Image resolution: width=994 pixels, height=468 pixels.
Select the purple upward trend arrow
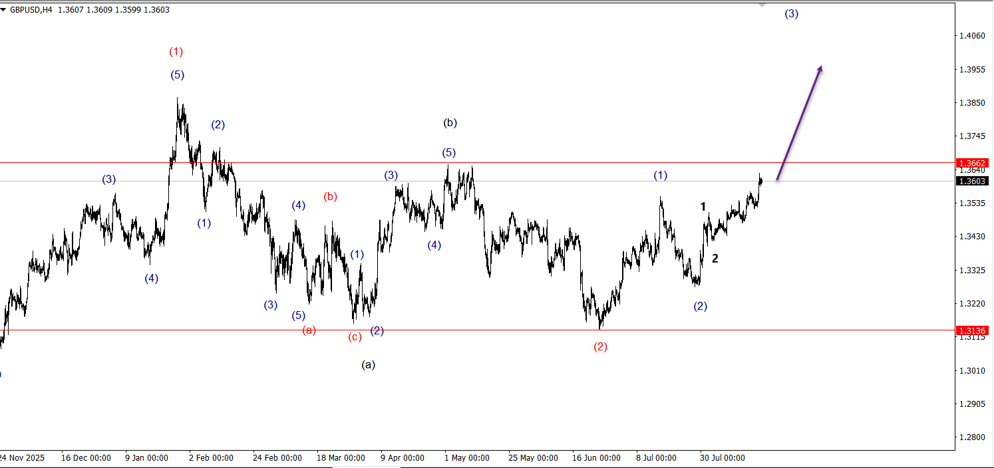coord(799,124)
